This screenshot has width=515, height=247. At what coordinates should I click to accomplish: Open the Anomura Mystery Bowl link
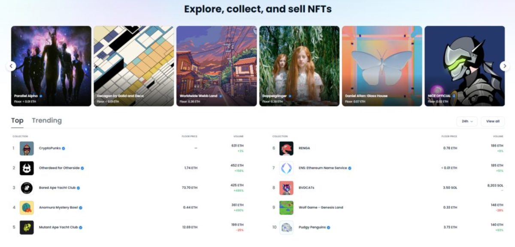coord(58,208)
